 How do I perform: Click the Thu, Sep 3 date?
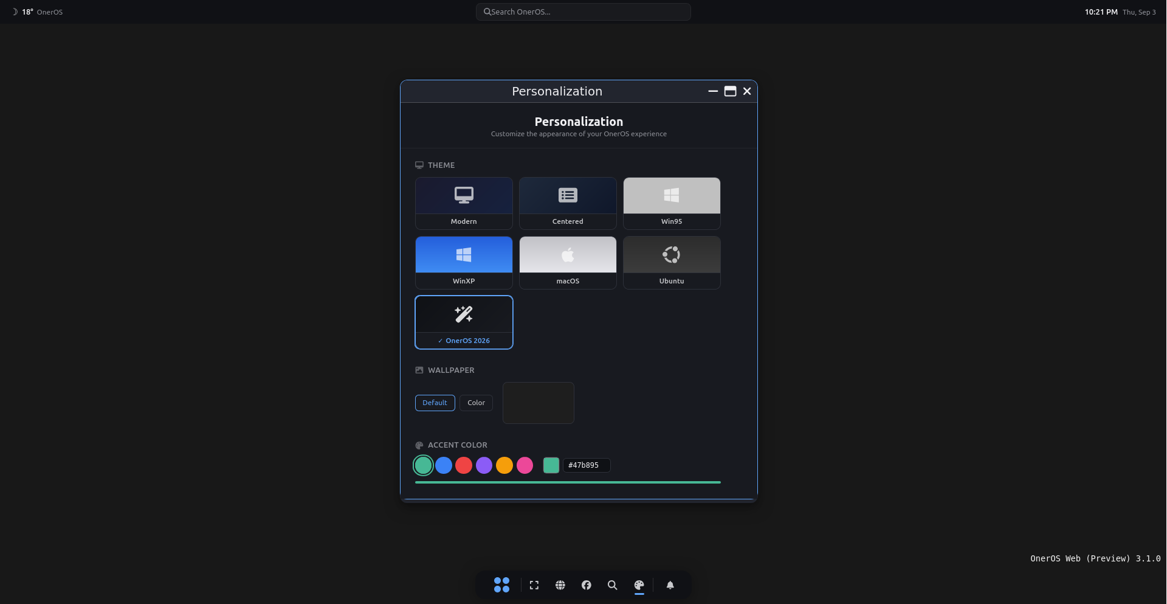1139,12
